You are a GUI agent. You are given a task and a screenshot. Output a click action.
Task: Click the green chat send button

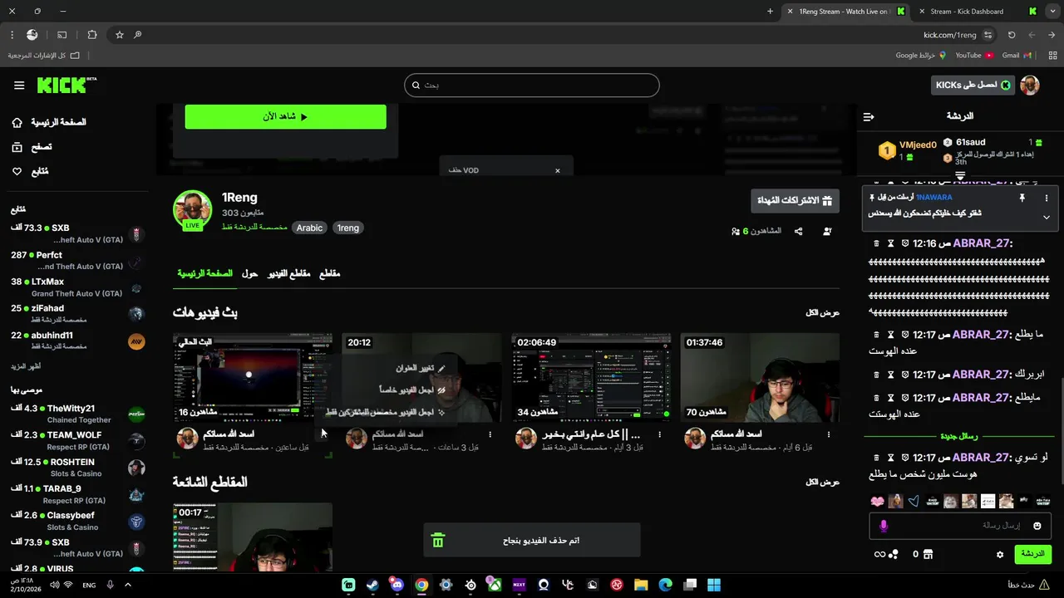tap(1032, 554)
